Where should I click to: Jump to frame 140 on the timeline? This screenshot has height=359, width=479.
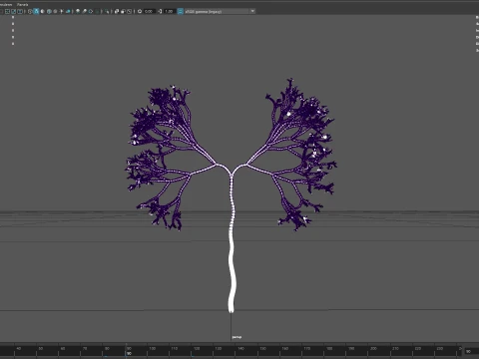coord(240,349)
